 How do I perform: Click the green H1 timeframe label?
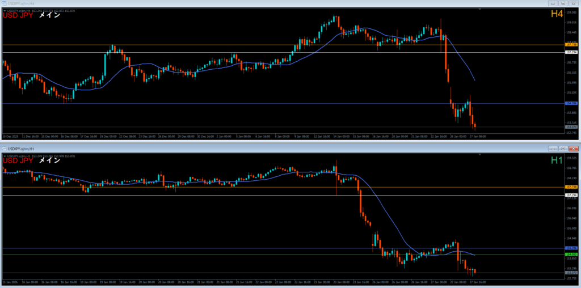tap(556, 160)
